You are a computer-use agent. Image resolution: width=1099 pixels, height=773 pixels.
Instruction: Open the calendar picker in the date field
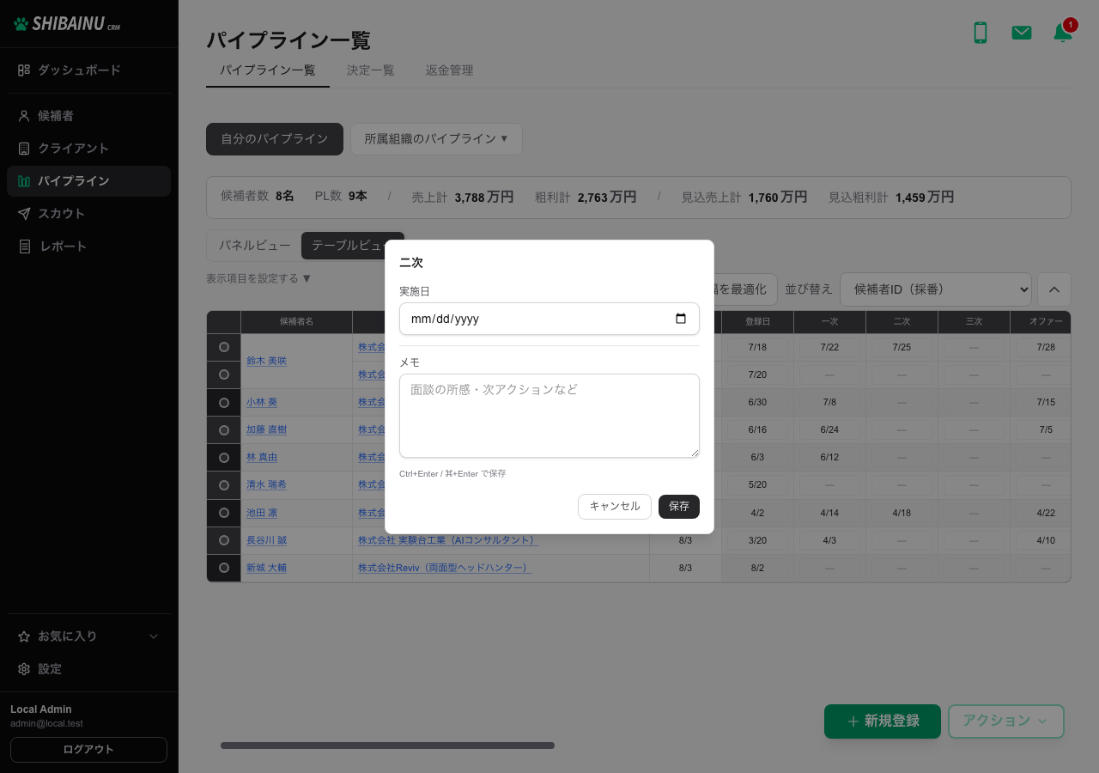pyautogui.click(x=681, y=319)
